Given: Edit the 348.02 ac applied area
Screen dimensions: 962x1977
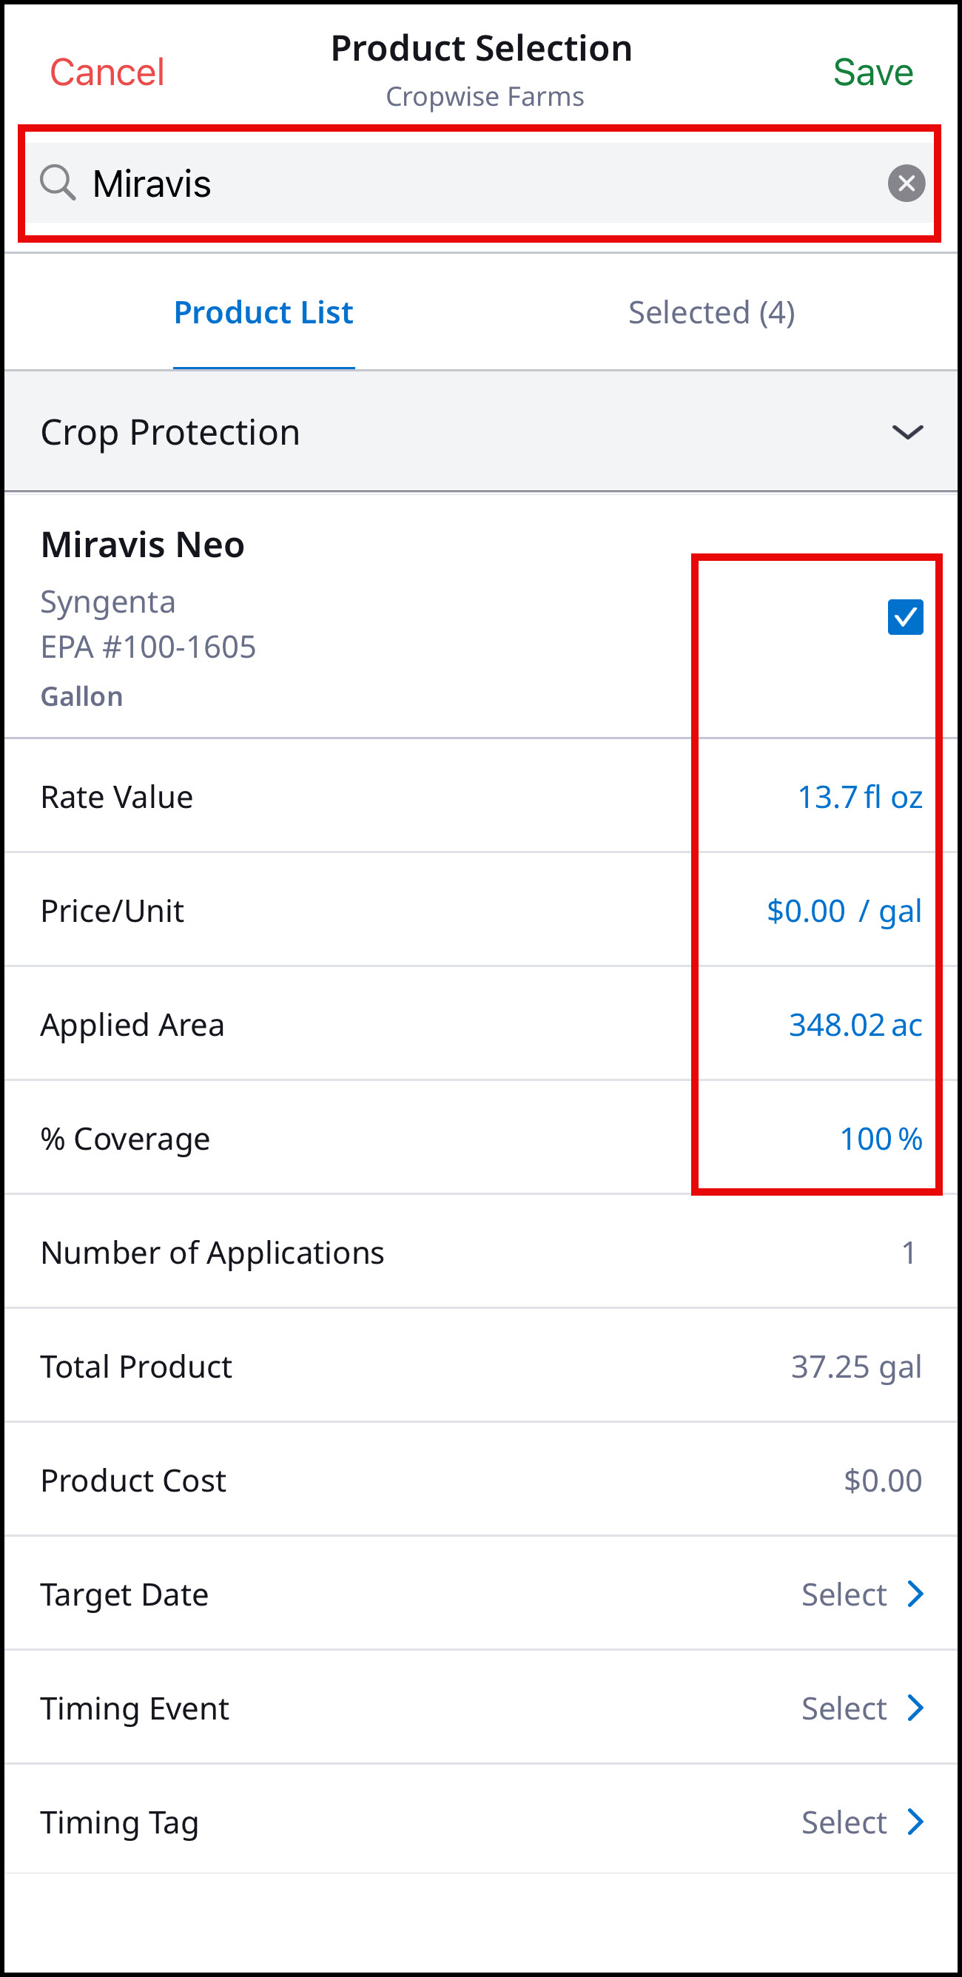Looking at the screenshot, I should click(855, 1025).
